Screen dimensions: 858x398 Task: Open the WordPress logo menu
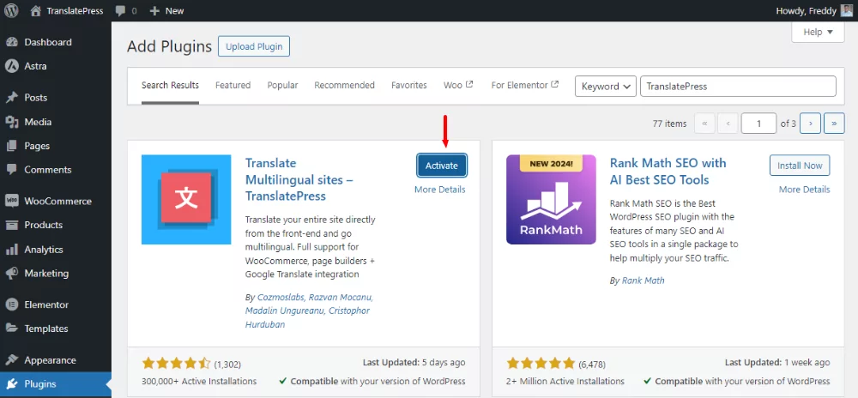pos(11,10)
